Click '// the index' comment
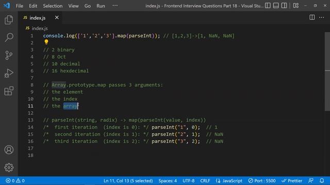 60,99
